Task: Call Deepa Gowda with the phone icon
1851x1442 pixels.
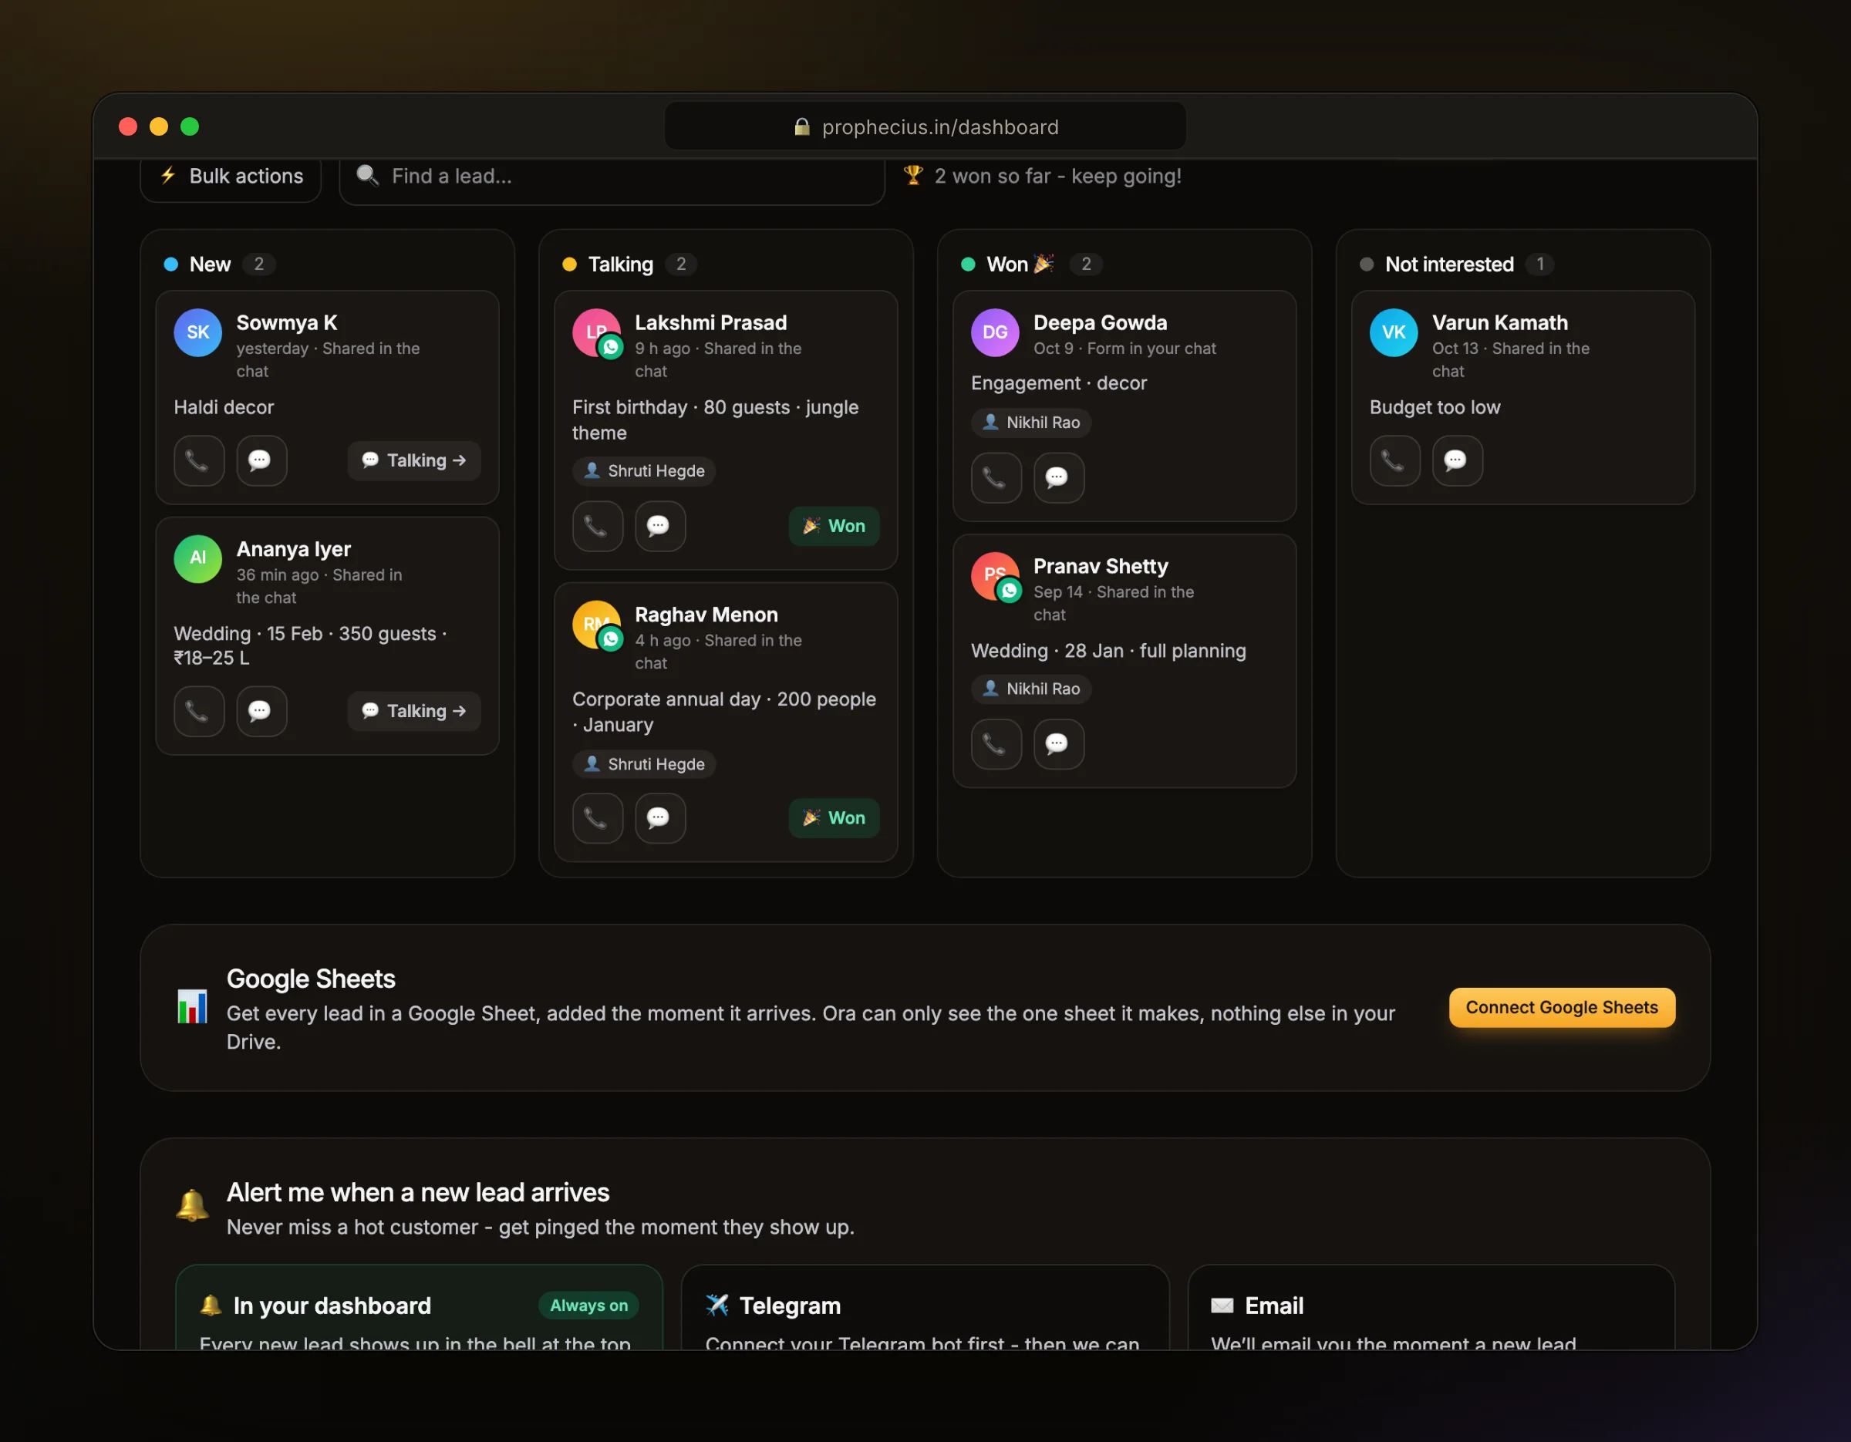Action: coord(996,478)
